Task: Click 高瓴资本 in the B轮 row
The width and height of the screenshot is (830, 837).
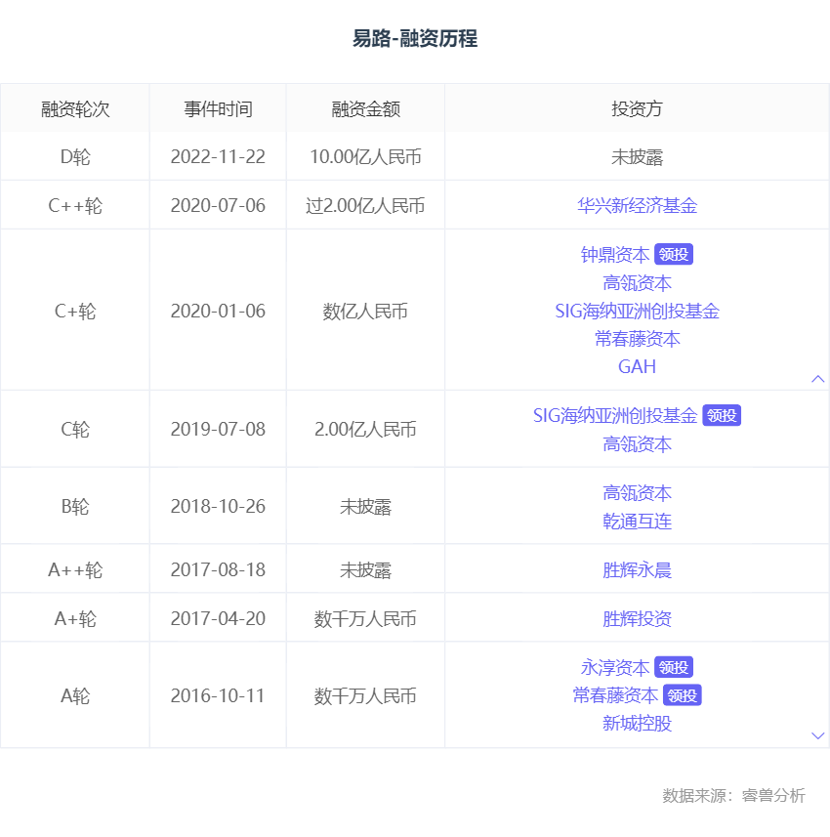Action: pos(637,493)
